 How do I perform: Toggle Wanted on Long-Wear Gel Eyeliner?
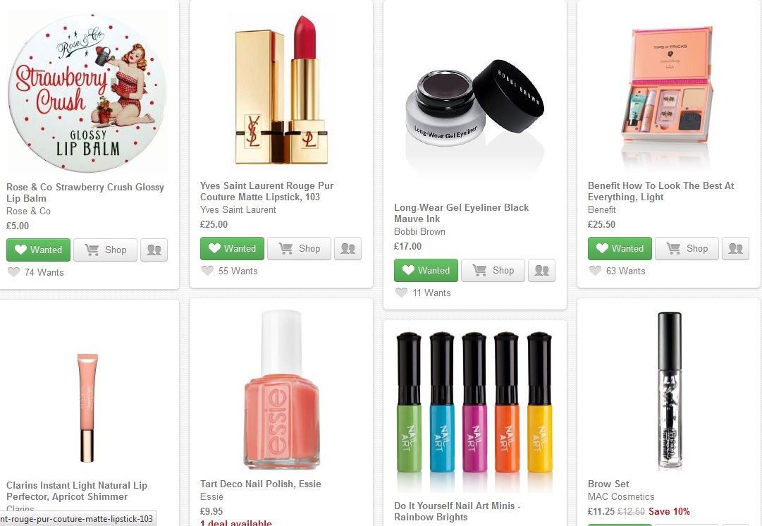point(426,270)
